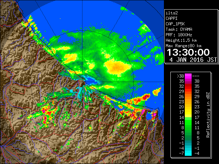Click the 'PRF: 1800Hz' line

click(179, 35)
